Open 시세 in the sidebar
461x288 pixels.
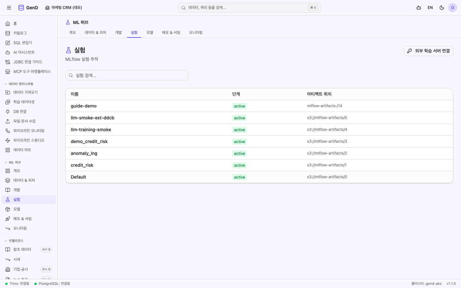29,260
